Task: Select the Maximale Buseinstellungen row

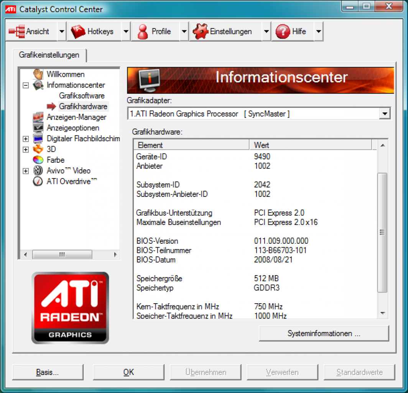Action: coord(255,222)
